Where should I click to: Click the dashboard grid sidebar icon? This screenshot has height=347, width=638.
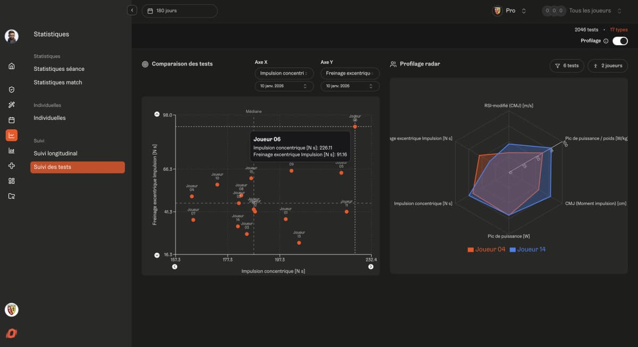(x=12, y=181)
